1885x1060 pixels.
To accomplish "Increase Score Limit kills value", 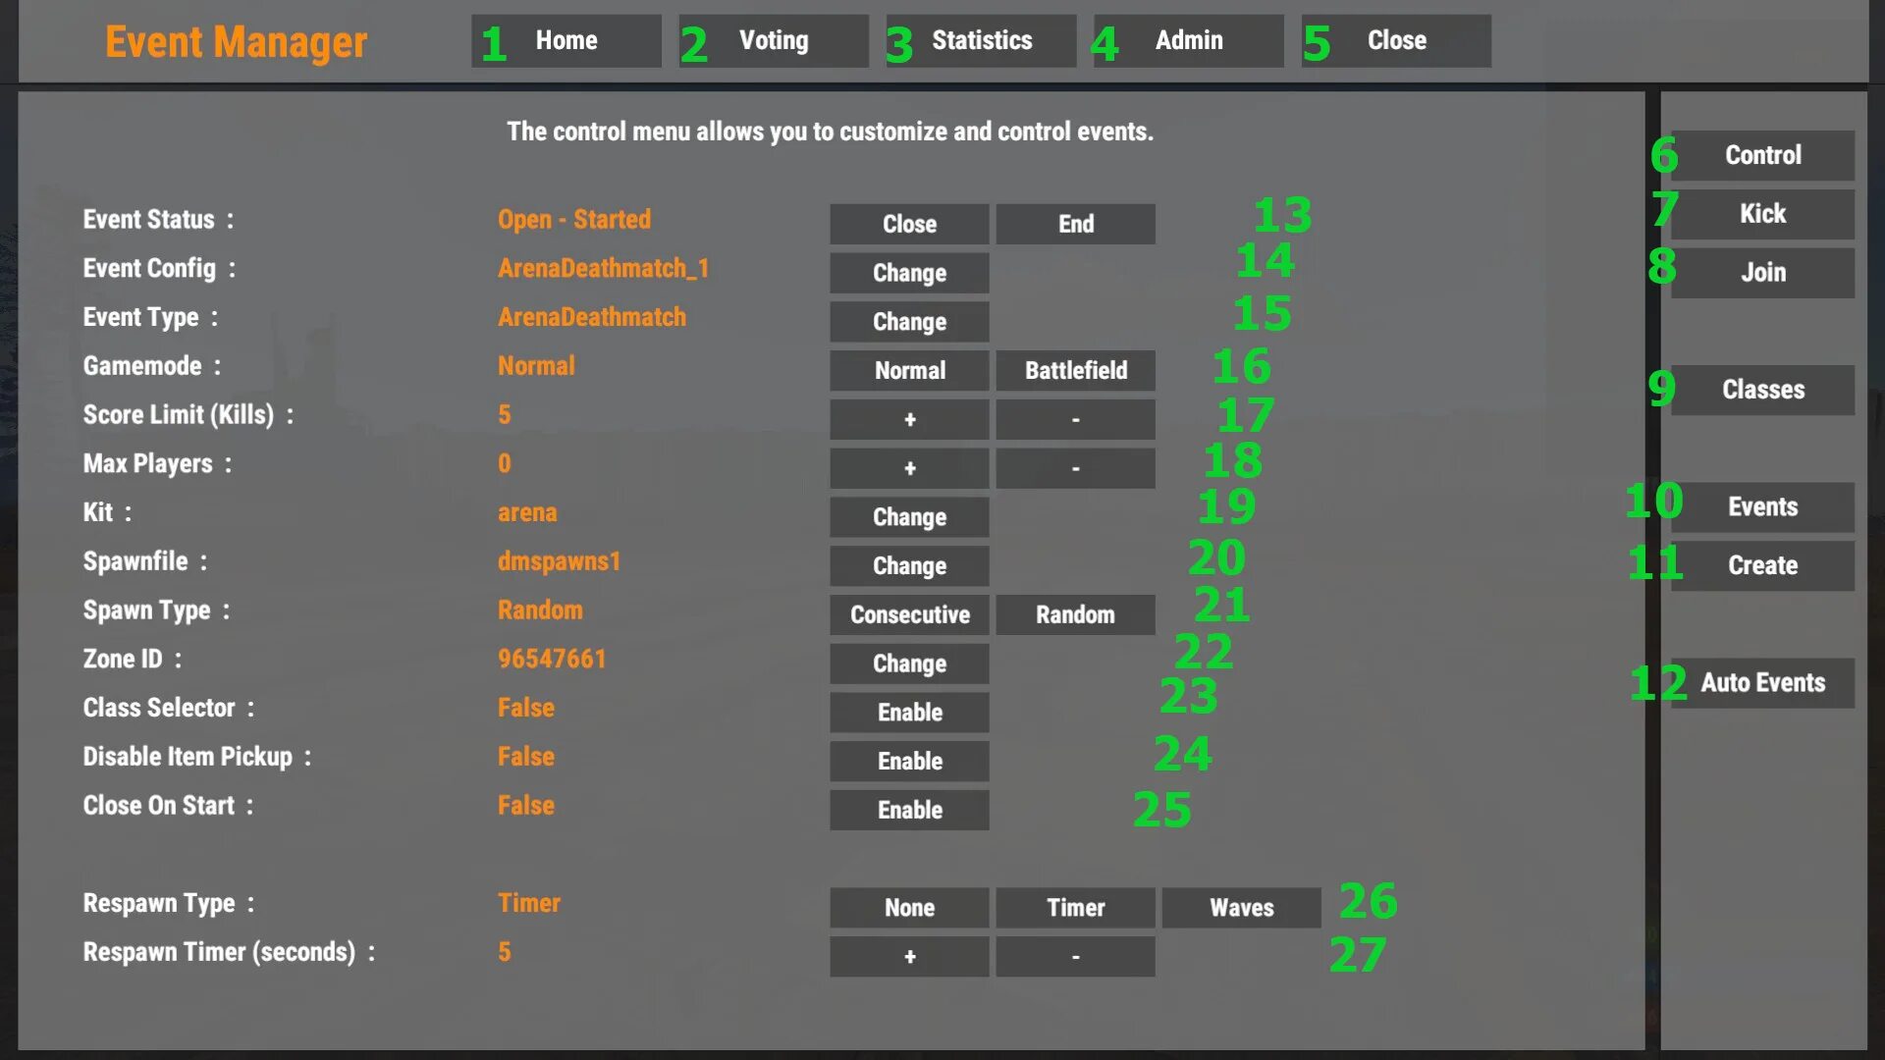I will 909,419.
